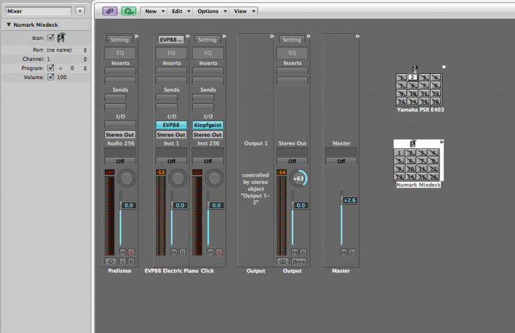515x333 pixels.
Task: Click the instrument icon next to Icon checkbox
Action: 61,39
